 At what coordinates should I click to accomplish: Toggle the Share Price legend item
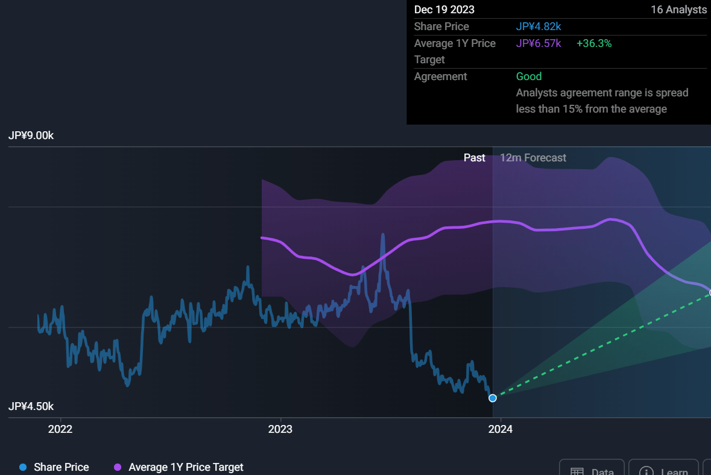[54, 467]
